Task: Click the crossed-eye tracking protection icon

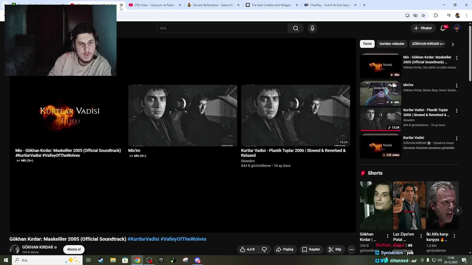Action: [415, 15]
